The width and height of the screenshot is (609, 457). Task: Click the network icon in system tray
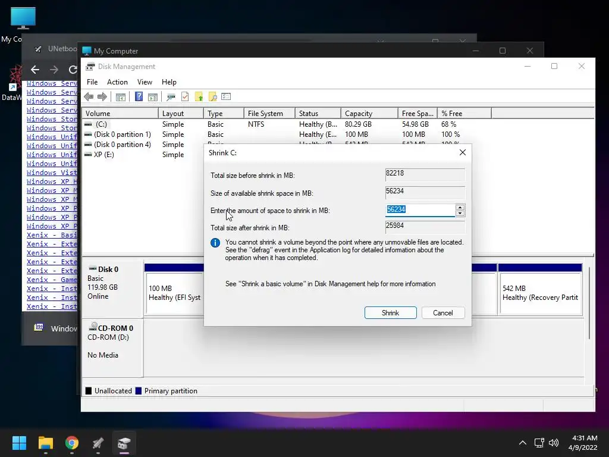[x=539, y=443]
